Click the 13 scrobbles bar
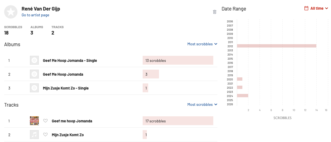Viewport: 331px width, 142px height. click(x=178, y=61)
